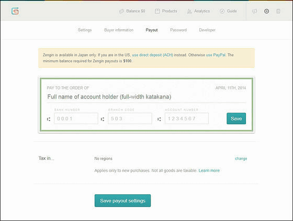Open the Developer tab

(207, 30)
